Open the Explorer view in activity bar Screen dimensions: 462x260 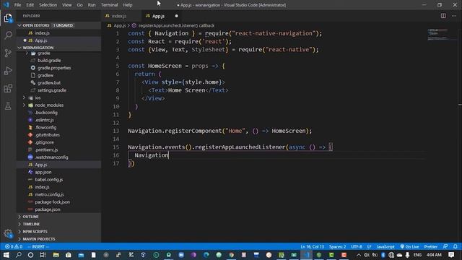[x=8, y=18]
